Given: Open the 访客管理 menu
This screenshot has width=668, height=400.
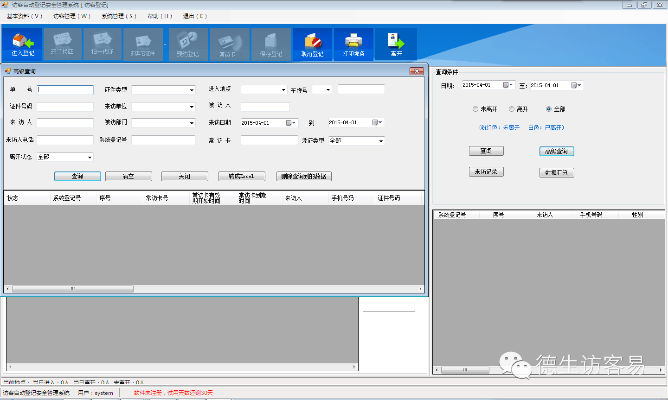Looking at the screenshot, I should click(72, 16).
